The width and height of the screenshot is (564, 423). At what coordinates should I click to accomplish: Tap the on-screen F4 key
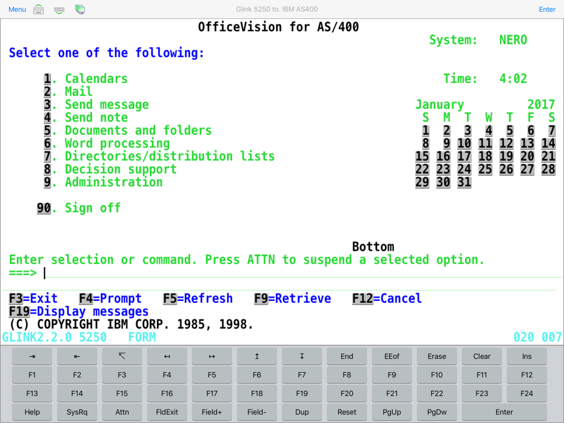pos(167,375)
